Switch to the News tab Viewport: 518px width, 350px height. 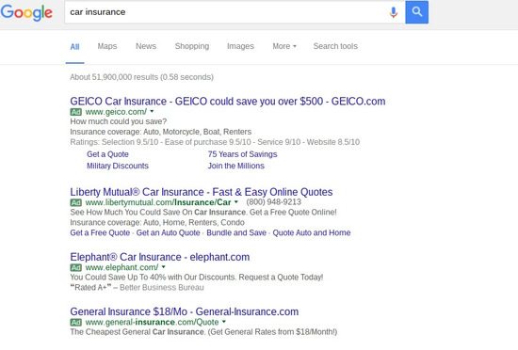tap(146, 46)
